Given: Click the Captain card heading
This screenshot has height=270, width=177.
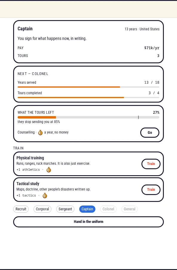Looking at the screenshot, I should [x=25, y=28].
